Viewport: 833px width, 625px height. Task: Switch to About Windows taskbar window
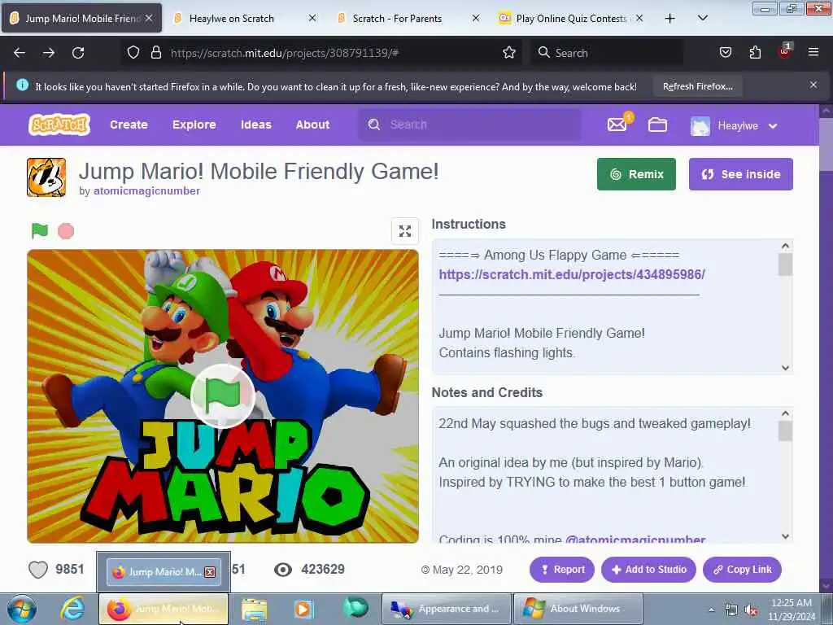[x=578, y=609]
